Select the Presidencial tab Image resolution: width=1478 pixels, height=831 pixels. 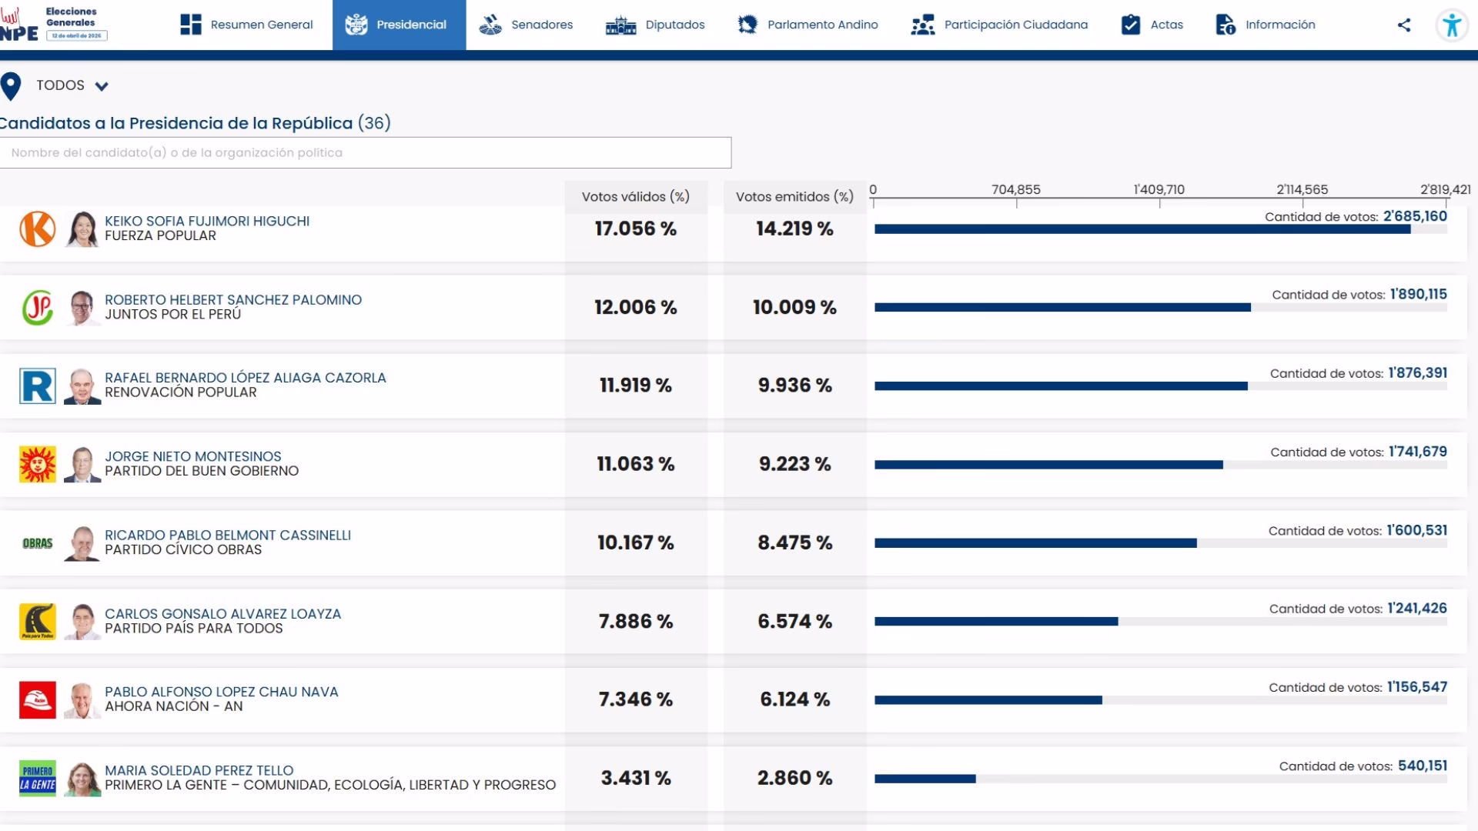click(399, 25)
